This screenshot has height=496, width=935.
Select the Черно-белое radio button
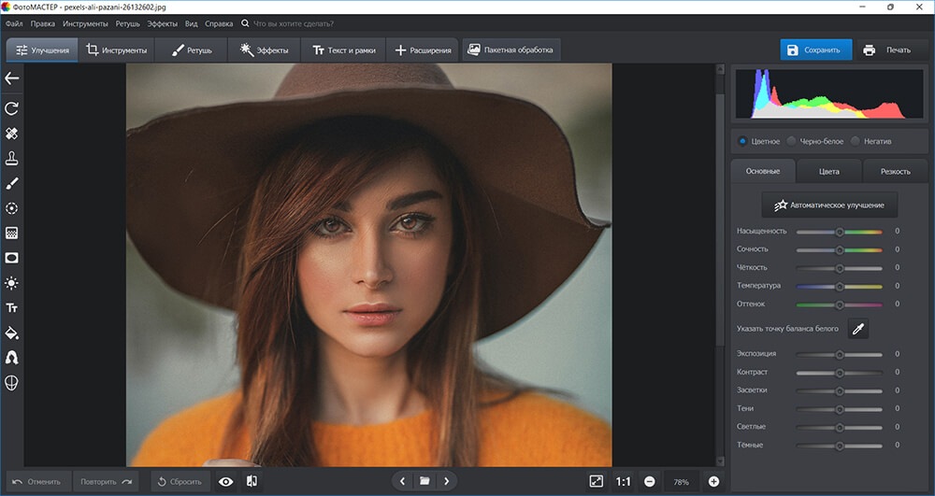tap(791, 141)
